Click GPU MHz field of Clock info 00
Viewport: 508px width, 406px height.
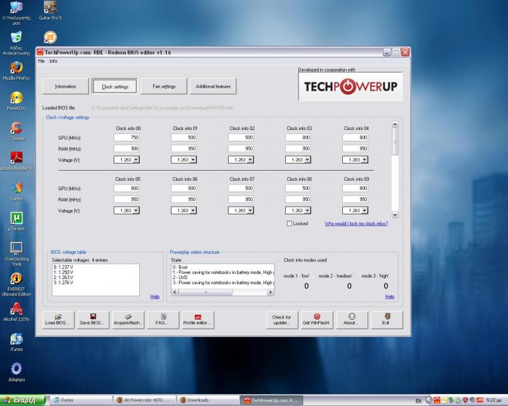[x=126, y=138]
